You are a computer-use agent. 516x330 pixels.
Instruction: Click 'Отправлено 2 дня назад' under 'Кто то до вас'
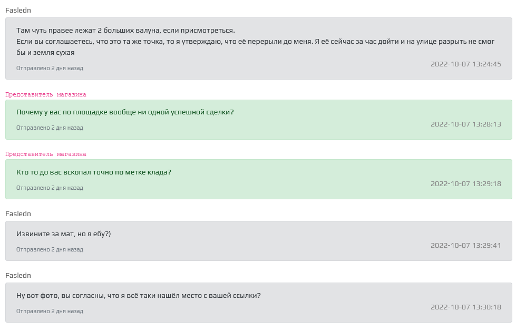[x=50, y=188]
